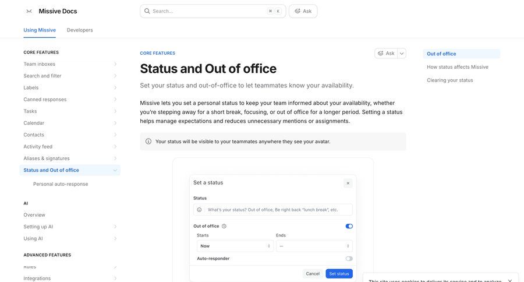Open the Using AI page
524x282 pixels.
click(x=33, y=238)
